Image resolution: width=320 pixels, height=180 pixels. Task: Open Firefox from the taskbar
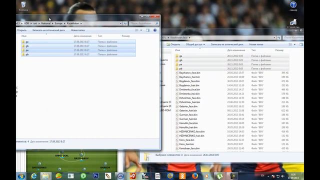point(195,176)
